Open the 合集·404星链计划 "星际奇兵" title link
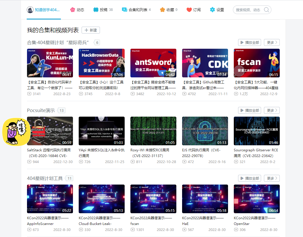Viewport: 303px width, 237px height. [x=58, y=42]
